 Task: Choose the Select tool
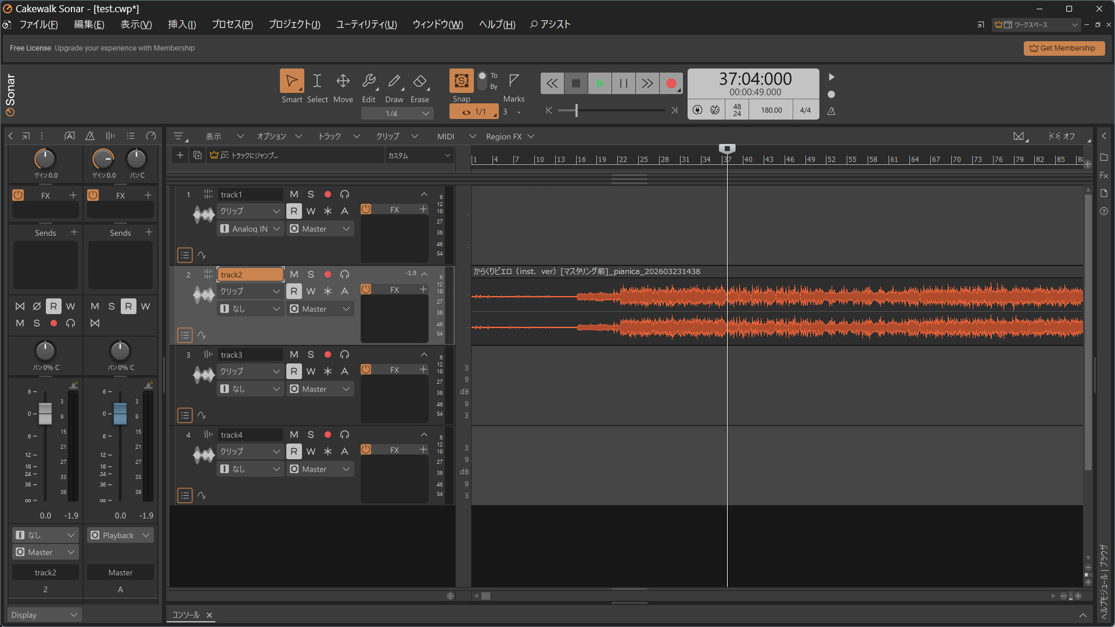(x=317, y=81)
